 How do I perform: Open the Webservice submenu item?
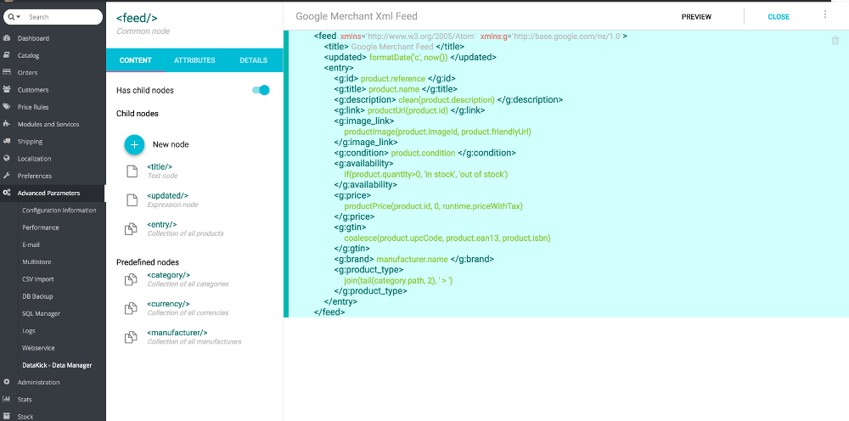38,348
